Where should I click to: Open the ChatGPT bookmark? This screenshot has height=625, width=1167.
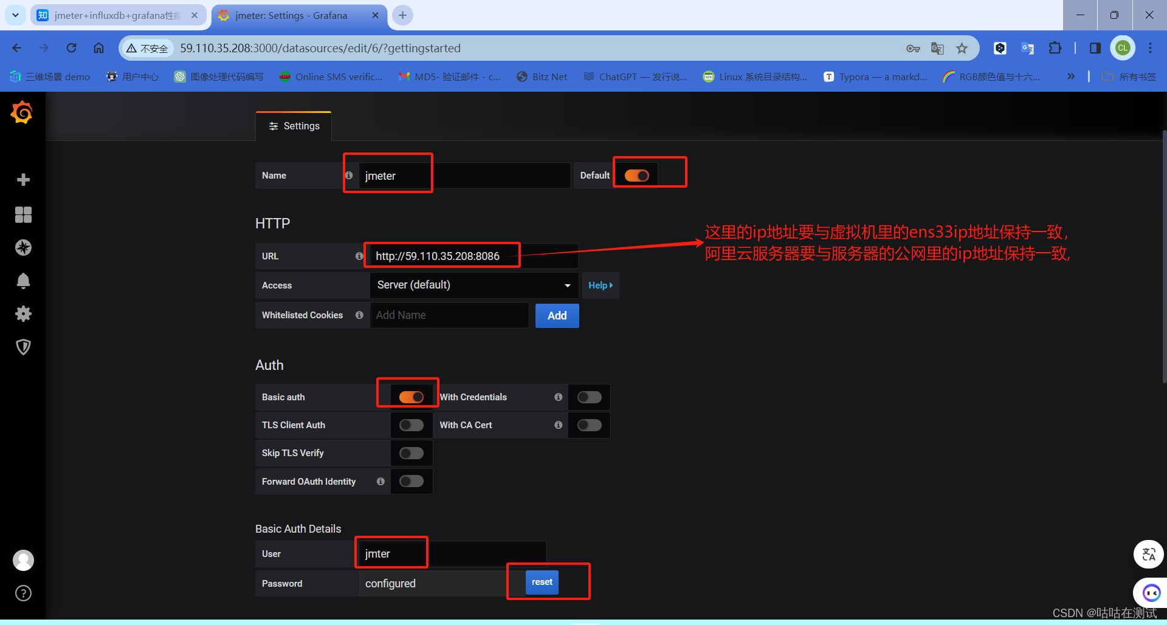pos(635,77)
